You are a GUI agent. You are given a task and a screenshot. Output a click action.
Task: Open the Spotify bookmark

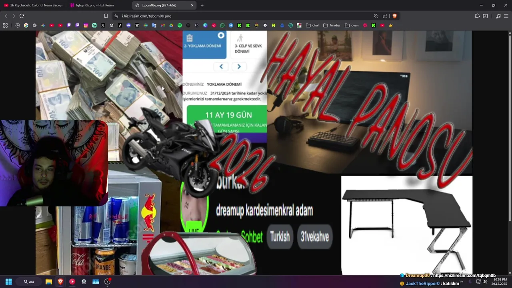(180, 25)
